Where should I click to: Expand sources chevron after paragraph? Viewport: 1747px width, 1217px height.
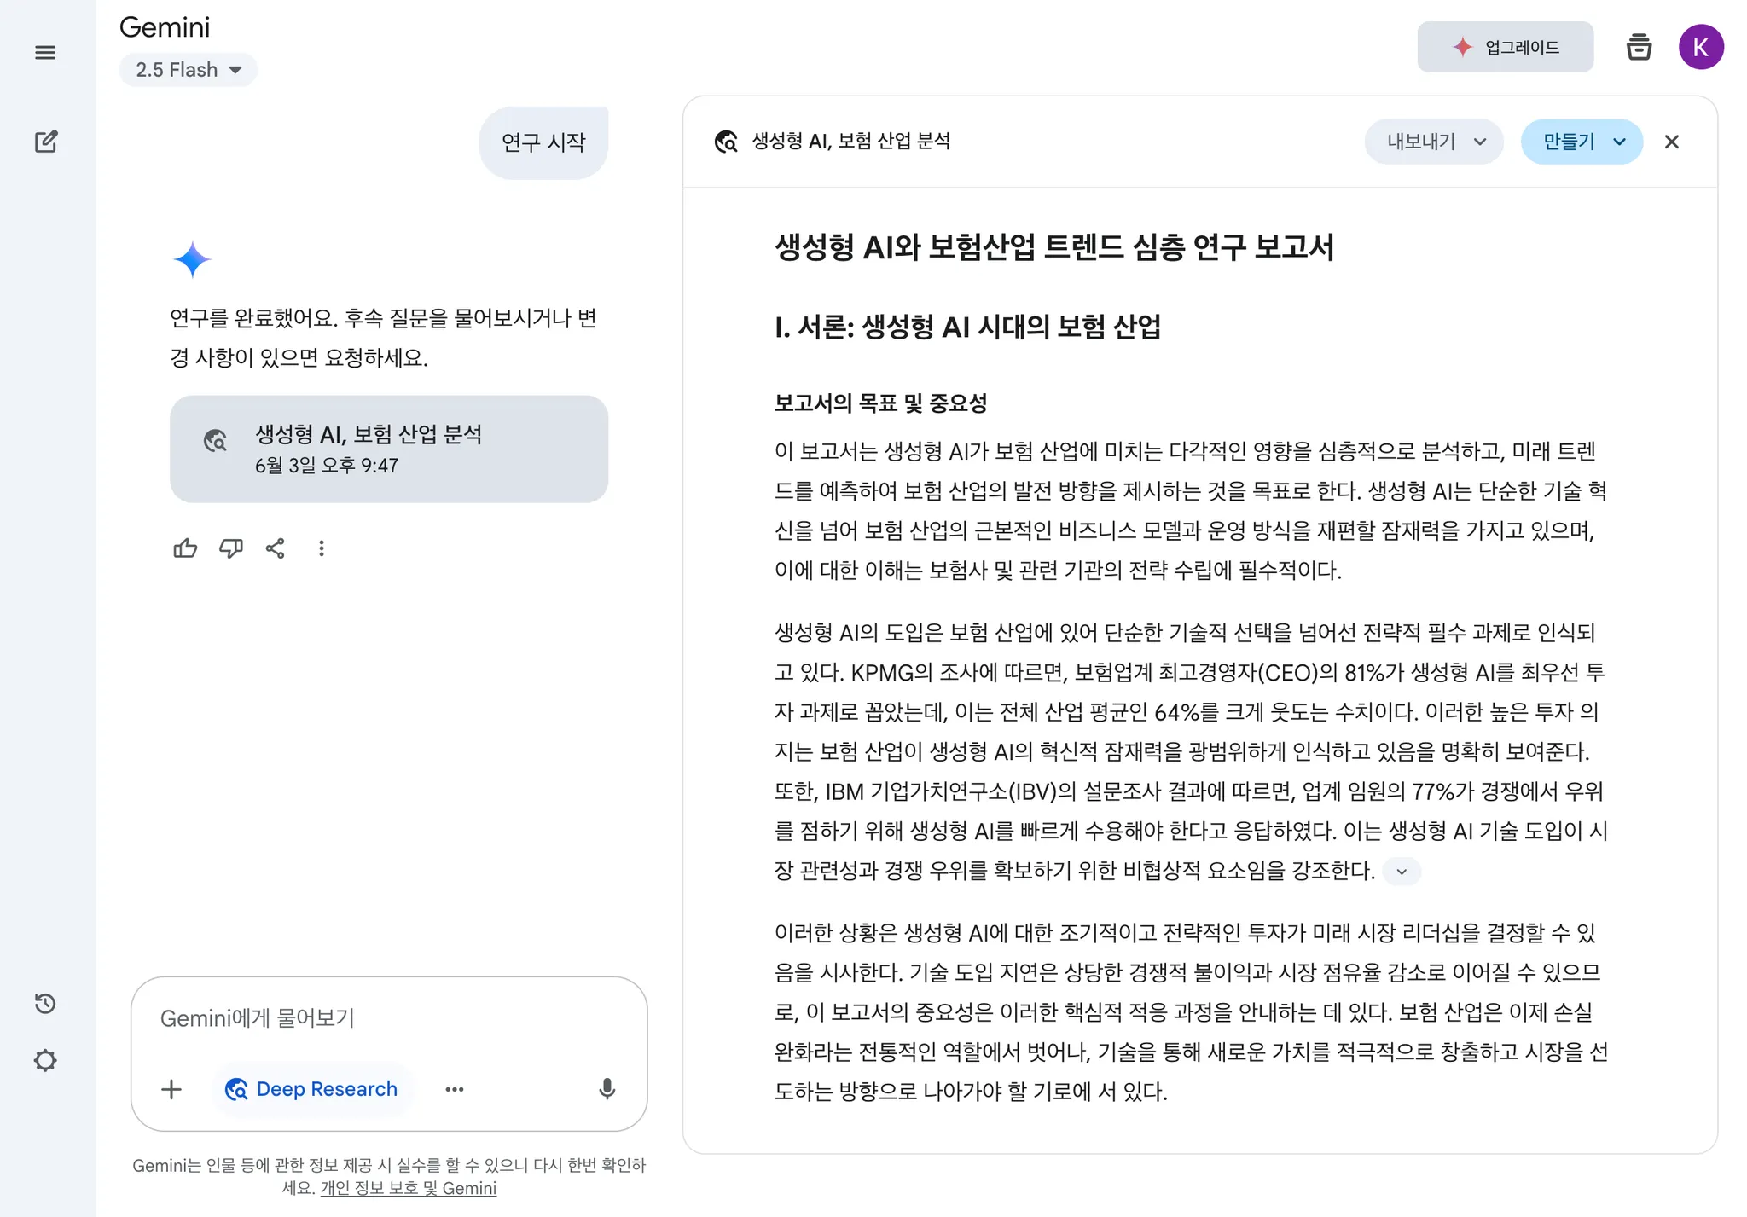pyautogui.click(x=1402, y=872)
